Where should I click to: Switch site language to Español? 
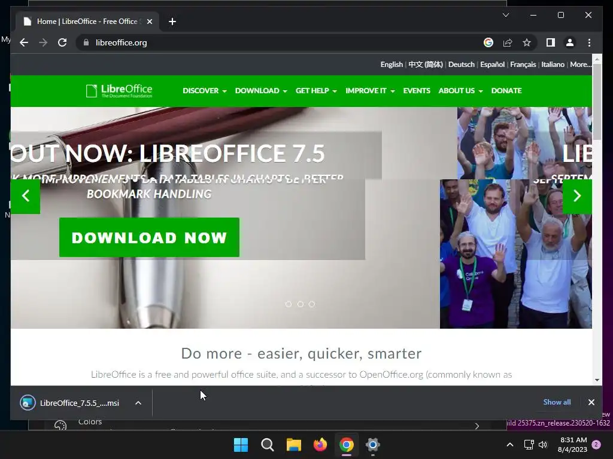point(492,65)
